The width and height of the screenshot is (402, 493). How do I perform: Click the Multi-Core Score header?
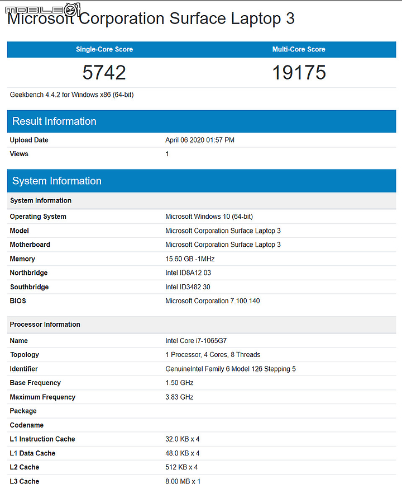[299, 49]
